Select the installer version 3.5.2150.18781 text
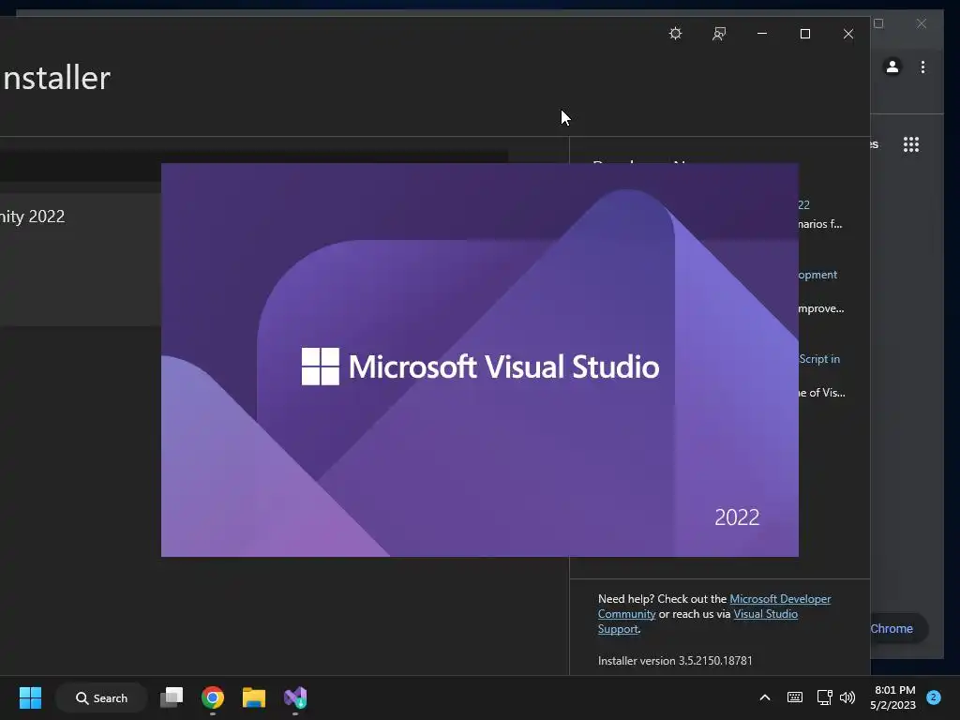The width and height of the screenshot is (960, 720). tap(675, 661)
